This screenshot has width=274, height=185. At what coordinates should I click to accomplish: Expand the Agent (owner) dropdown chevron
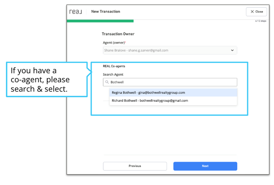pos(232,50)
